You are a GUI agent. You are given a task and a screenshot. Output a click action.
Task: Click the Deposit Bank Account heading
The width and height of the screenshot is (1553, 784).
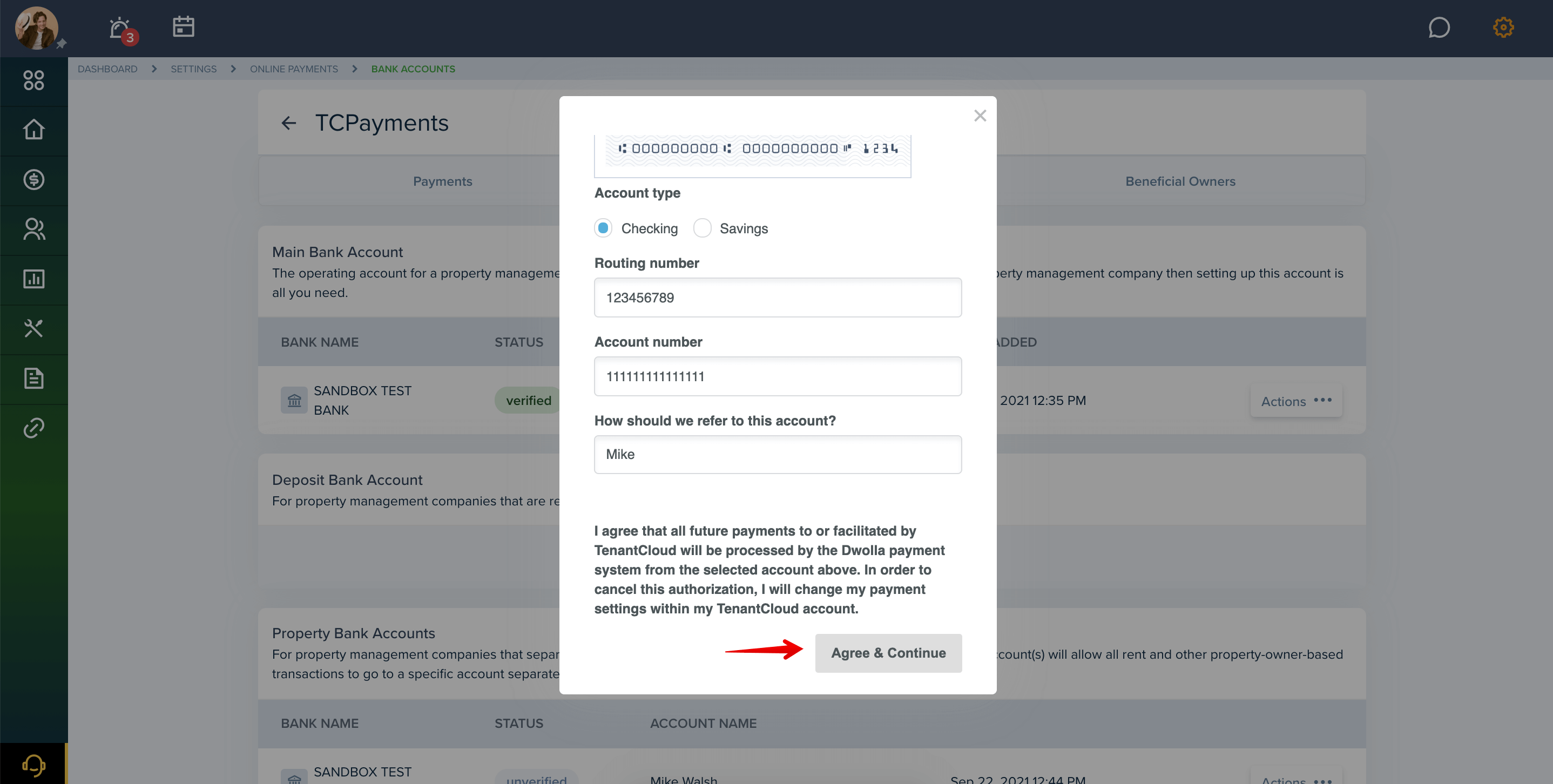click(x=347, y=479)
